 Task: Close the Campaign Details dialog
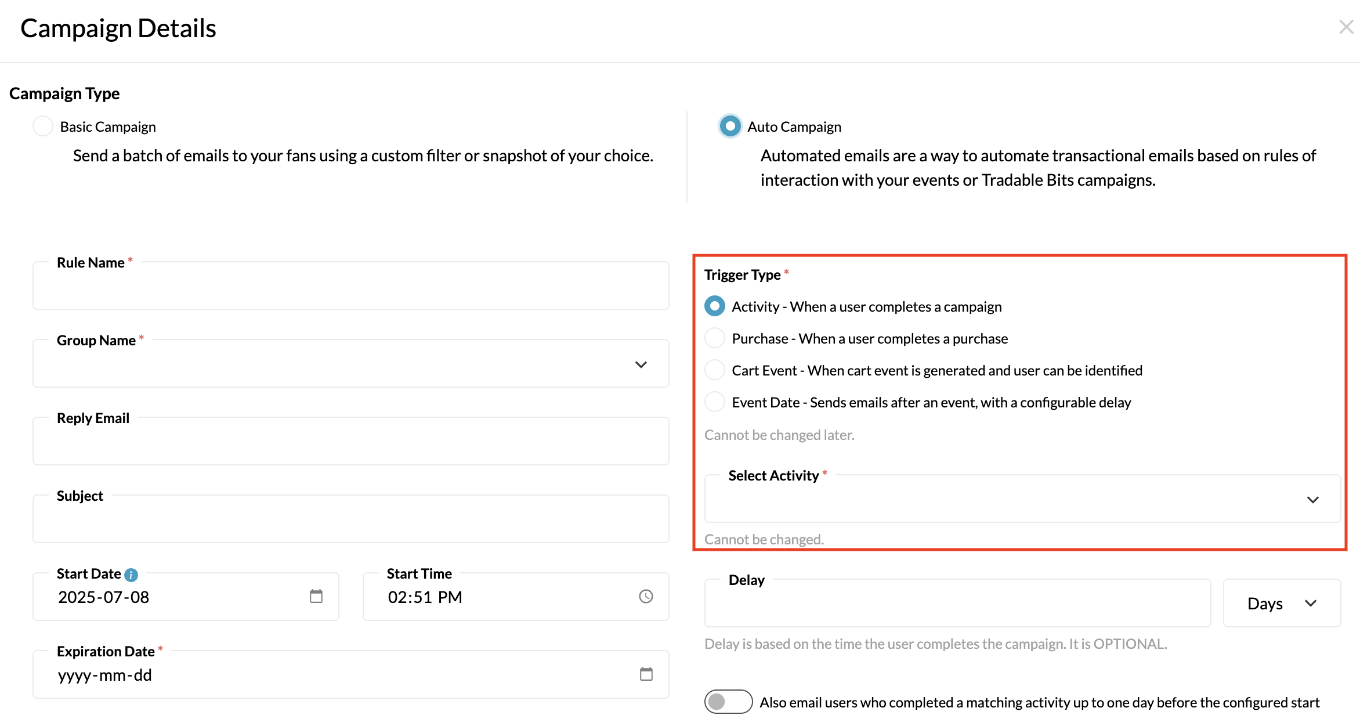[1346, 27]
